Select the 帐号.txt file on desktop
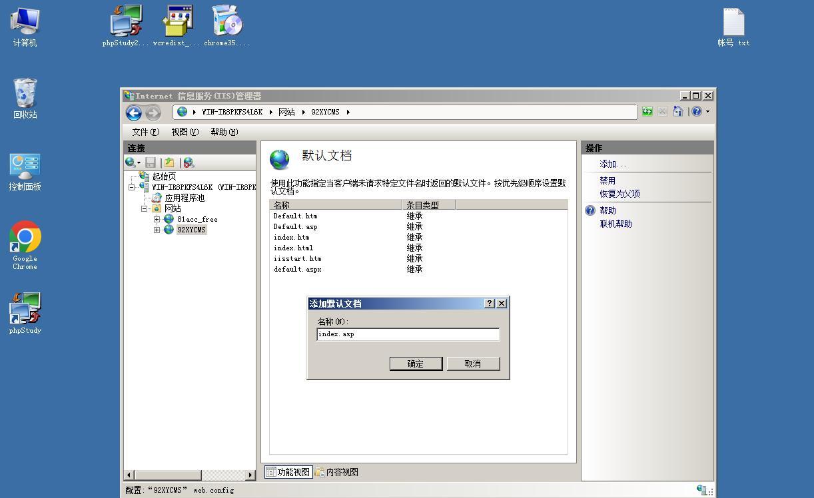Image resolution: width=814 pixels, height=498 pixels. click(x=733, y=27)
